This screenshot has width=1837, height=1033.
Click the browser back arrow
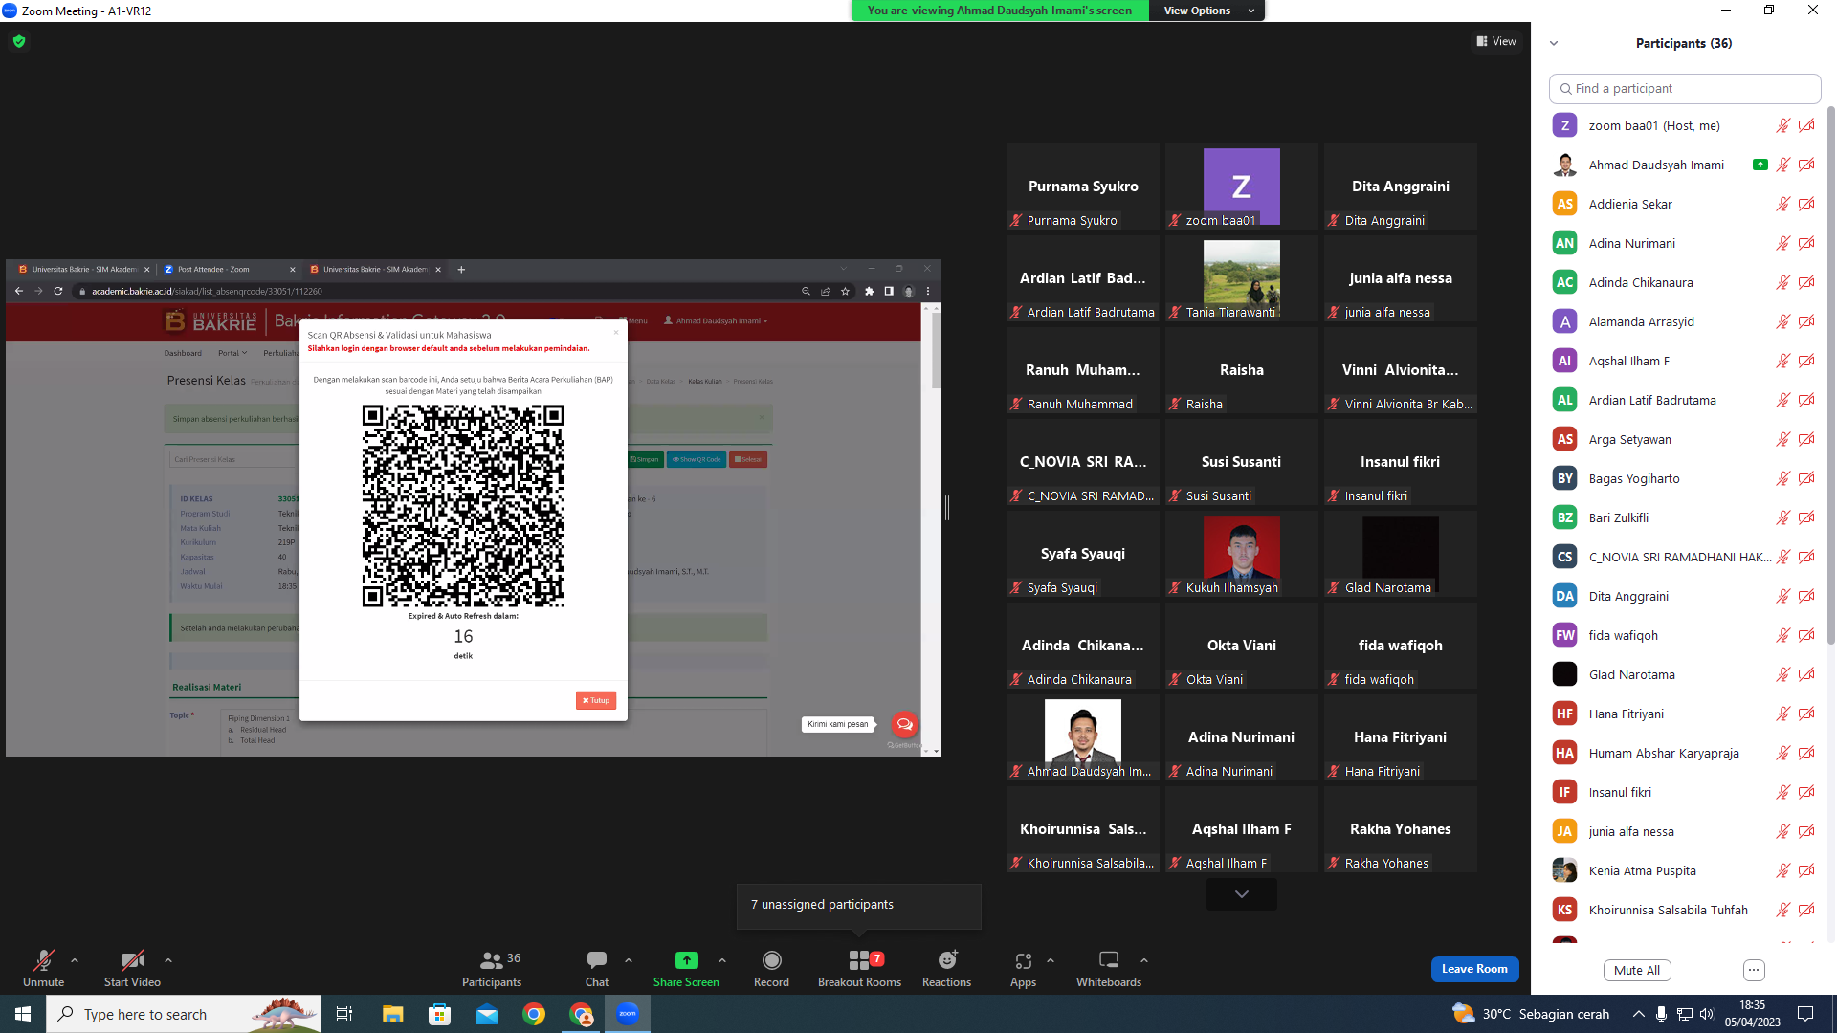coord(19,291)
